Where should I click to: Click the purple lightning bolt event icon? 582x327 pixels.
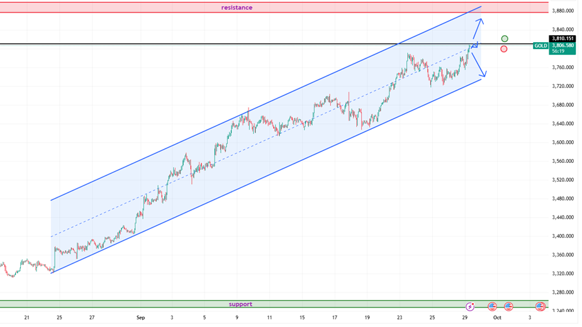coord(470,306)
